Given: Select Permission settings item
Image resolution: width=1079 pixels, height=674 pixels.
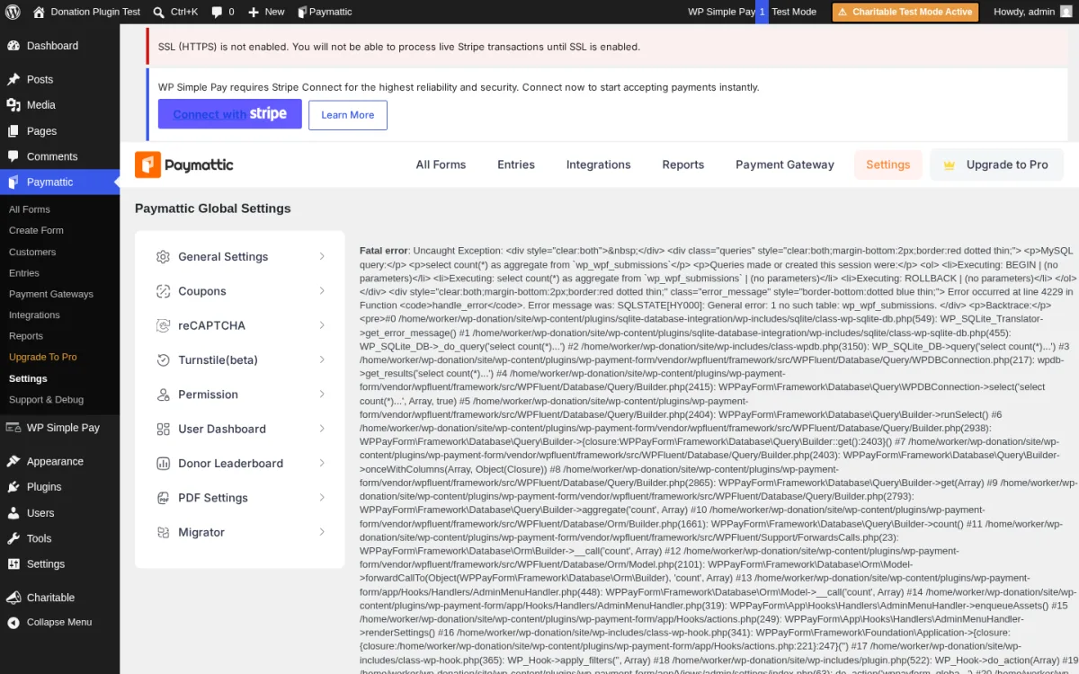Looking at the screenshot, I should pos(240,395).
